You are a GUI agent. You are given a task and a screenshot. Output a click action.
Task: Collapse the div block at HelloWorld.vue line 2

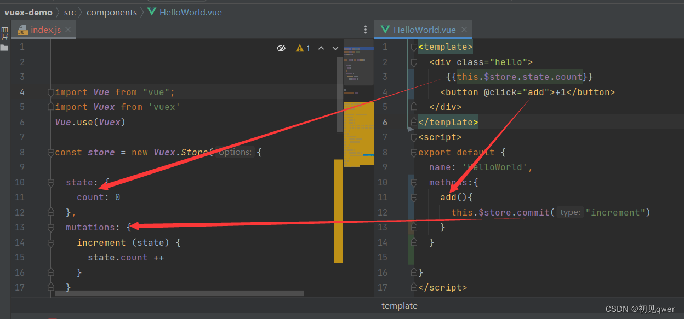click(x=414, y=62)
